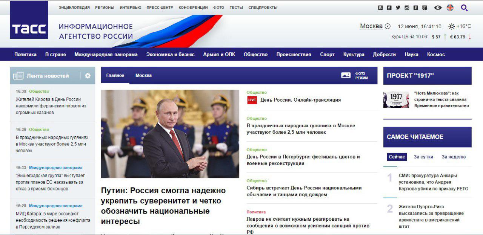This screenshot has height=235, width=483.
Task: Click the Google Plus icon
Action: pyautogui.click(x=425, y=8)
